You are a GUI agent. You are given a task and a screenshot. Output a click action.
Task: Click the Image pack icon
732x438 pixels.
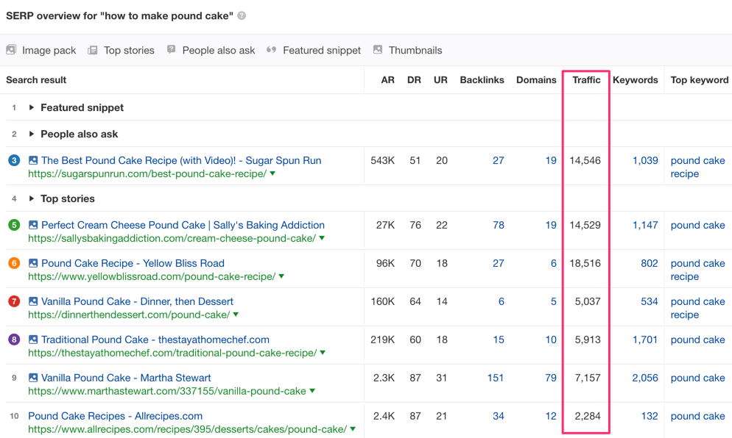(11, 50)
